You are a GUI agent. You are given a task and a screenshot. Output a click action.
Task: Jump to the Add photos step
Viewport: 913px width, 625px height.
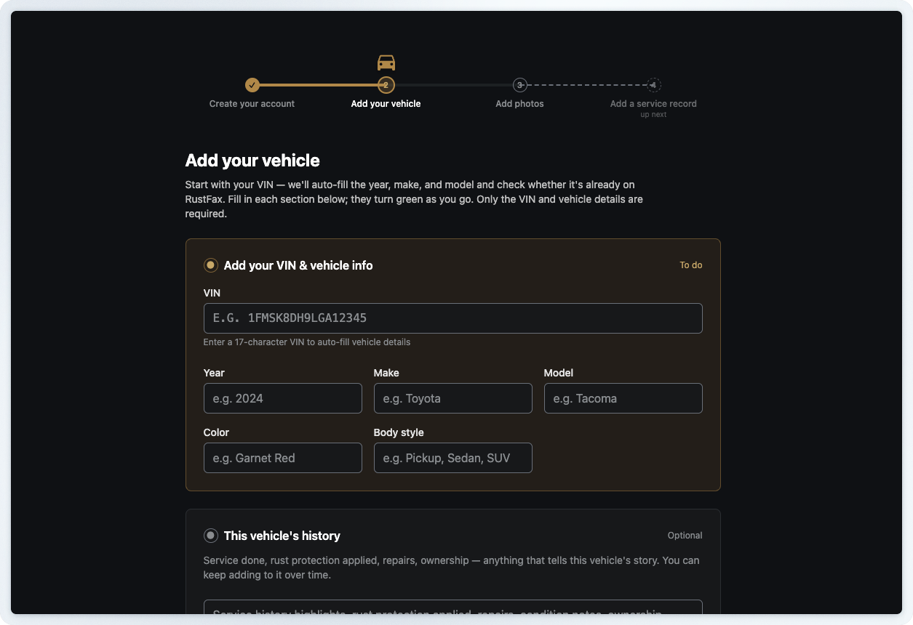(519, 104)
